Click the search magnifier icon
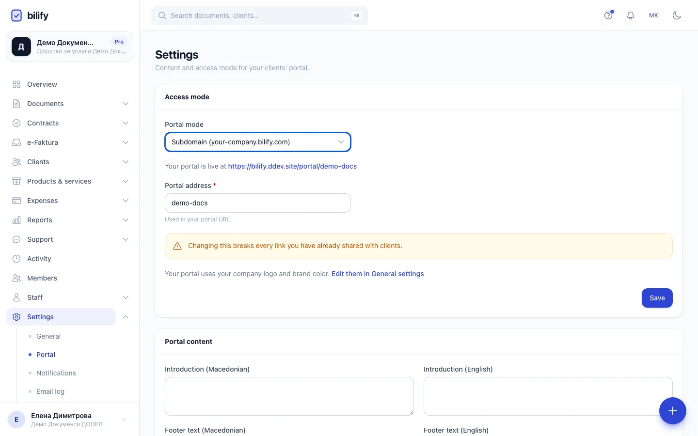Viewport: 698px width, 436px height. (162, 16)
